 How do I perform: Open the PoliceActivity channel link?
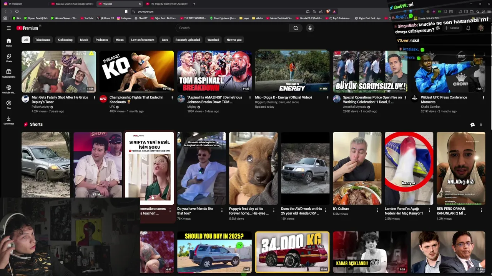[40, 107]
